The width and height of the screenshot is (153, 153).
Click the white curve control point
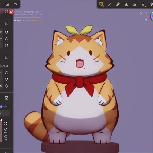pos(2,120)
